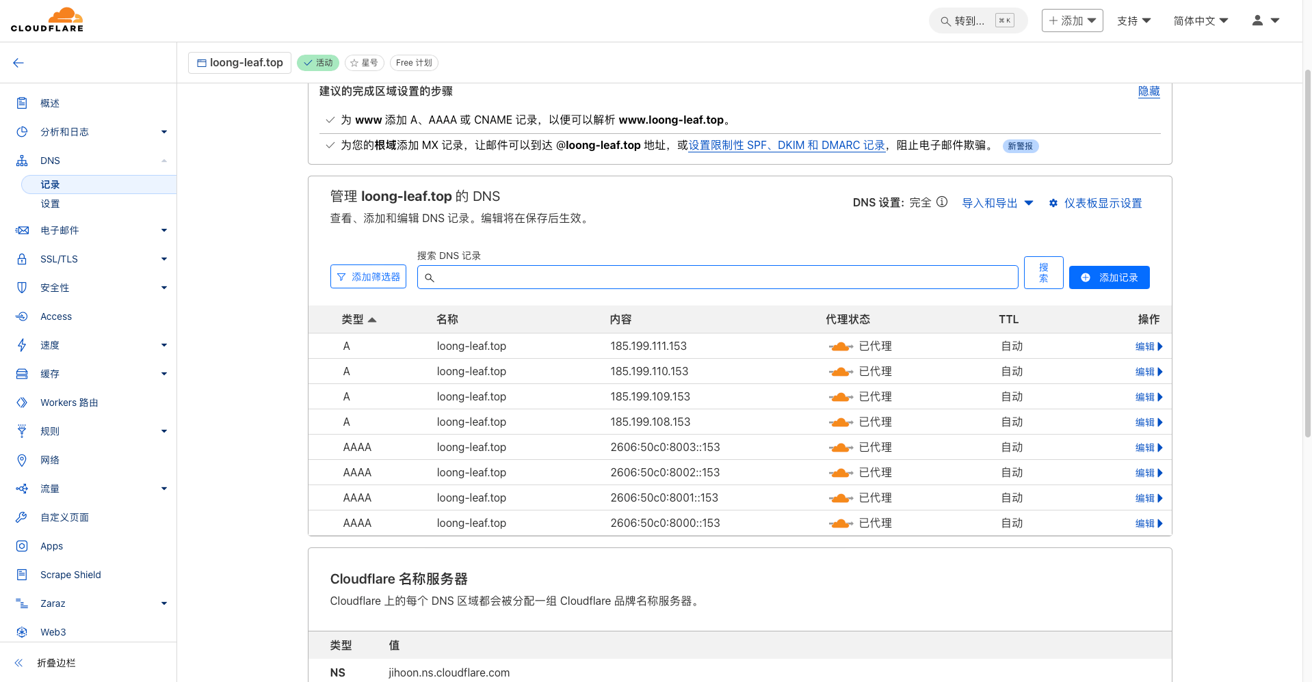
Task: Click 编辑 for the 185.199.111.153 record
Action: [x=1149, y=346]
